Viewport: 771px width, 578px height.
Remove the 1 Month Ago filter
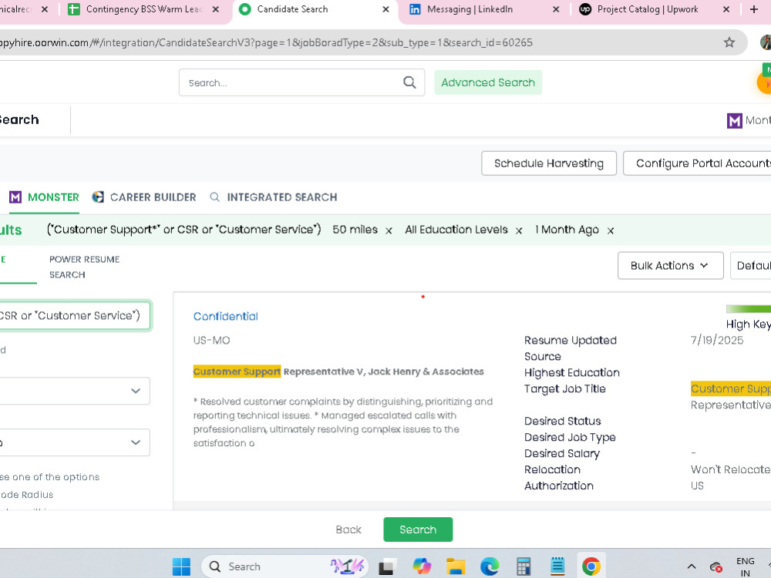(610, 230)
